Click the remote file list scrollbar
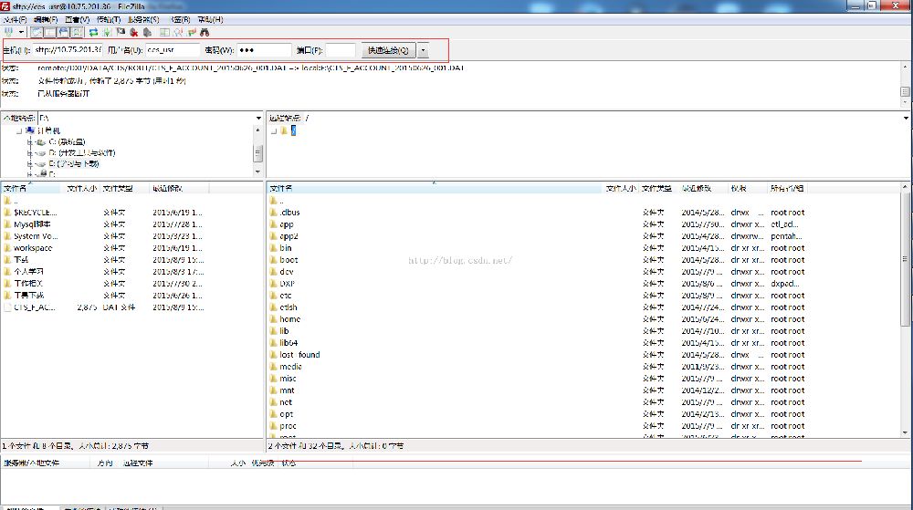 pyautogui.click(x=906, y=259)
